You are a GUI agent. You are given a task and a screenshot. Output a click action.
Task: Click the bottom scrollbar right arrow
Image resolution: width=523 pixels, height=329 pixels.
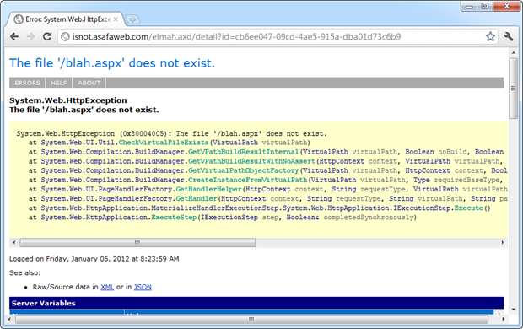(503, 320)
